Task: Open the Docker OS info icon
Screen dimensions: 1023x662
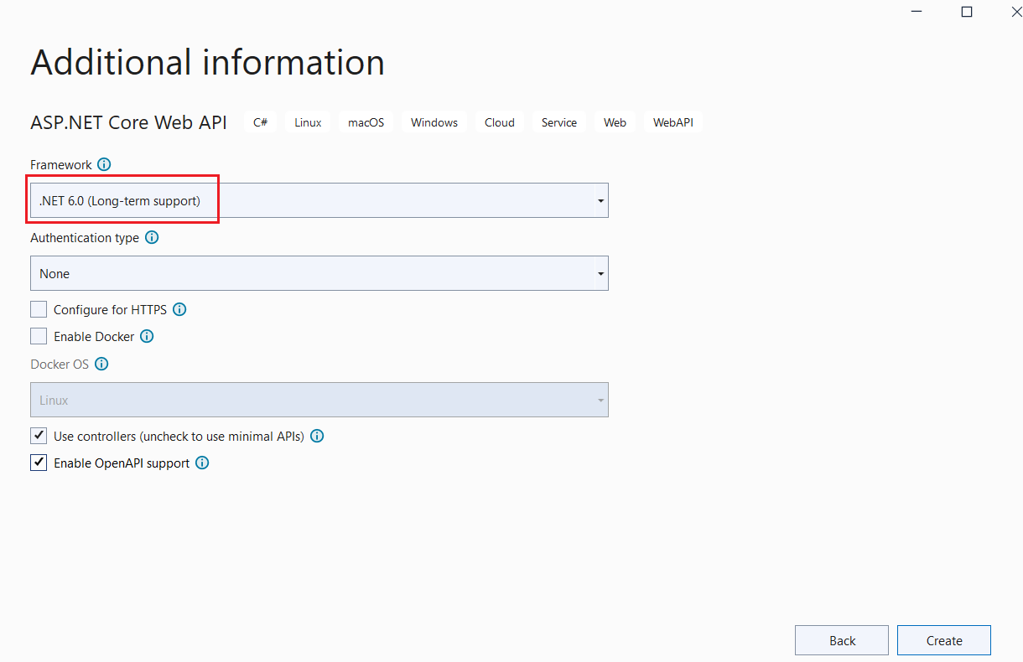Action: click(101, 364)
